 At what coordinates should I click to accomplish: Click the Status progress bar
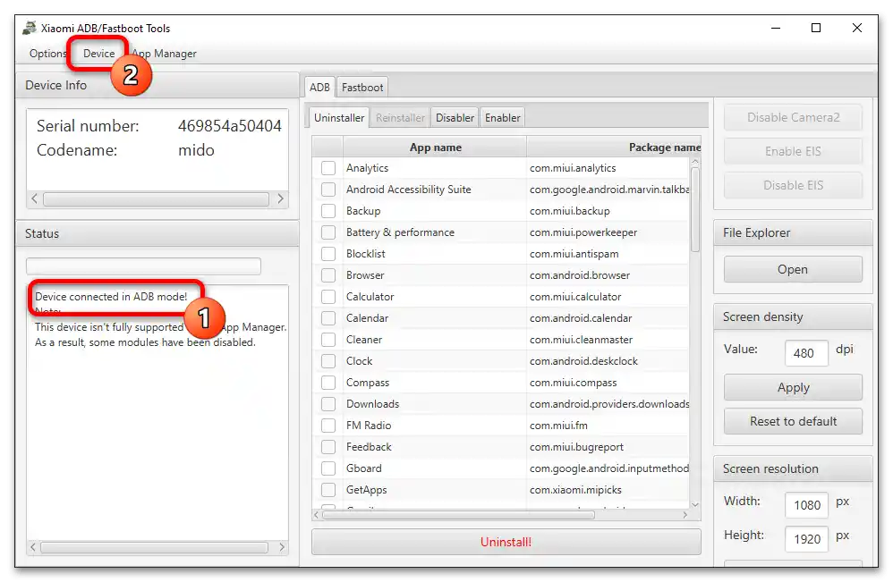click(143, 266)
